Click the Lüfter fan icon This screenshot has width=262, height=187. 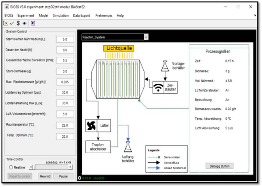pyautogui.click(x=91, y=126)
